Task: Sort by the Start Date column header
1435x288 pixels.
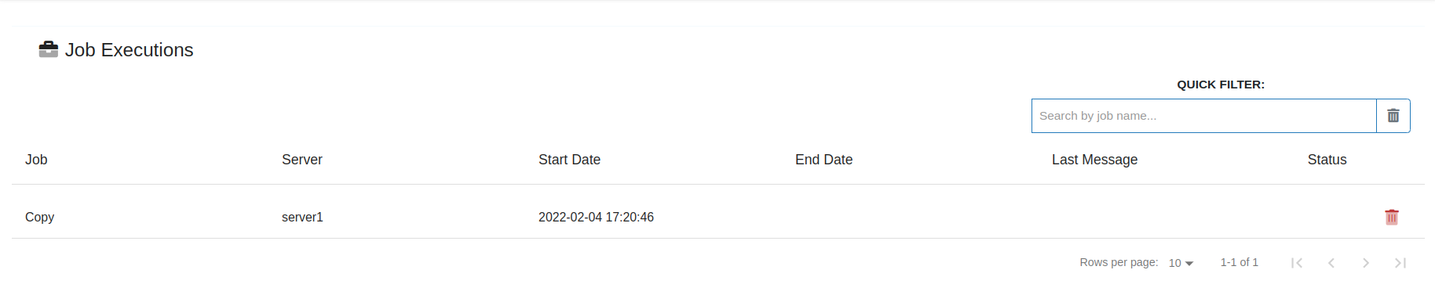Action: pyautogui.click(x=569, y=160)
